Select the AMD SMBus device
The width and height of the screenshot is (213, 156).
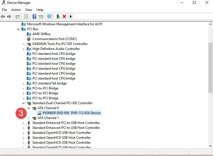coord(41,34)
